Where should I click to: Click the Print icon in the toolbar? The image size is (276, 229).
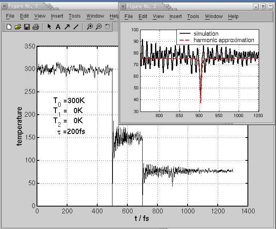[35, 27]
